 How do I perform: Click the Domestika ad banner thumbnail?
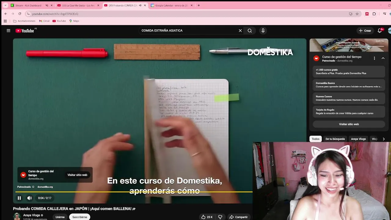pyautogui.click(x=349, y=45)
